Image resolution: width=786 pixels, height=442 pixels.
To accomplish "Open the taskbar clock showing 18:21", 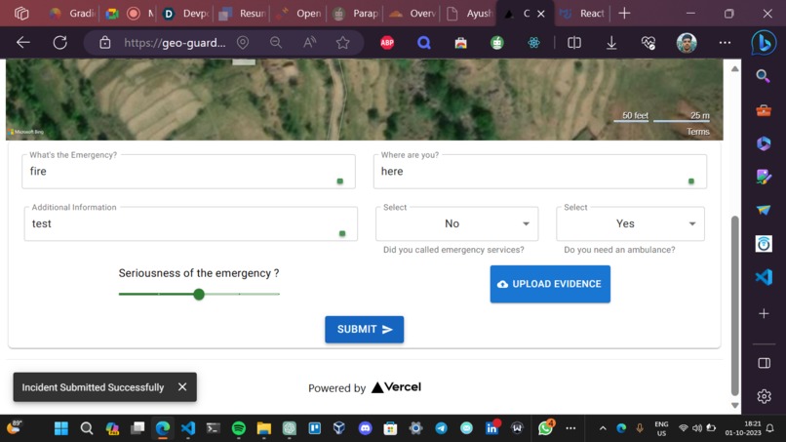I will coord(743,428).
